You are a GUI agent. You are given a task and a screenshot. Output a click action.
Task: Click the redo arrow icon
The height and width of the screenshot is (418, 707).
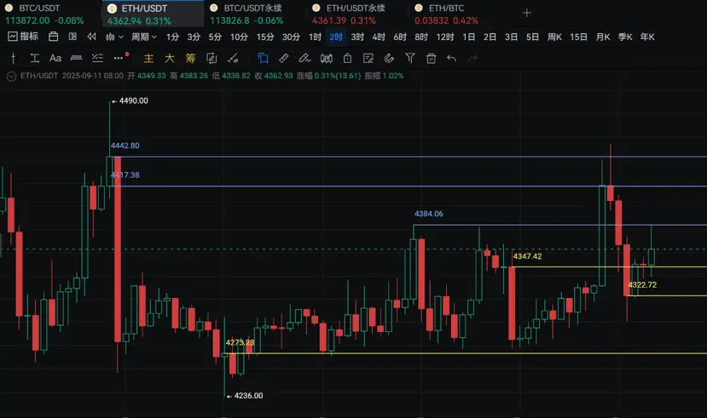pos(472,58)
